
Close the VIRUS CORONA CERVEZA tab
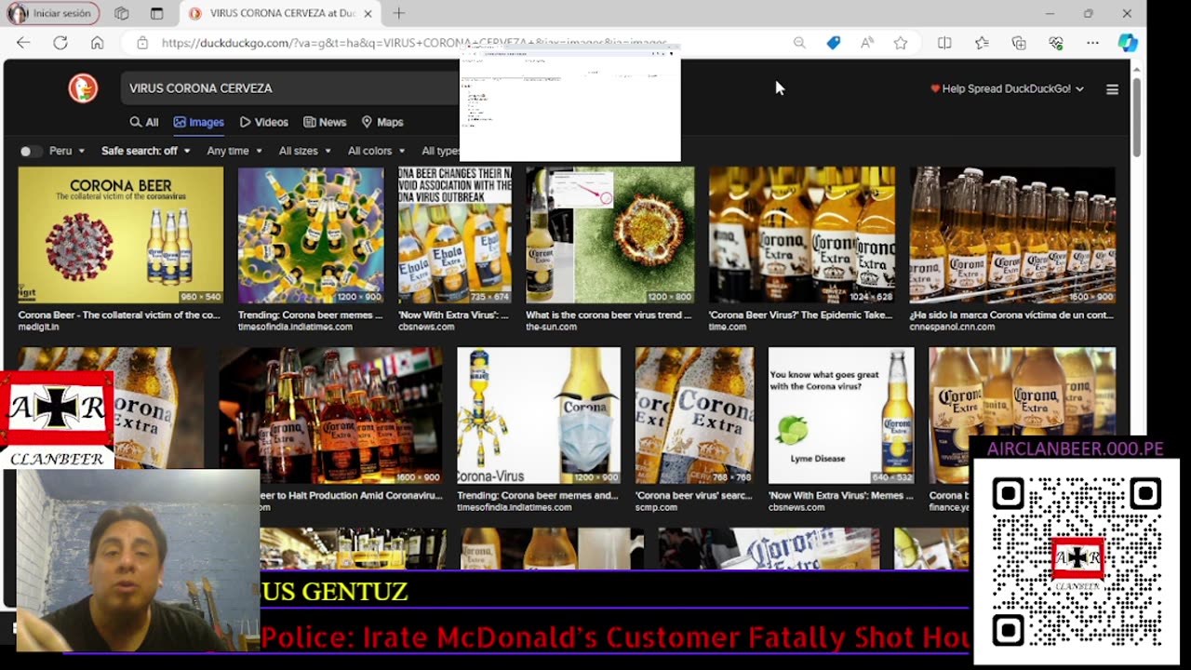368,14
